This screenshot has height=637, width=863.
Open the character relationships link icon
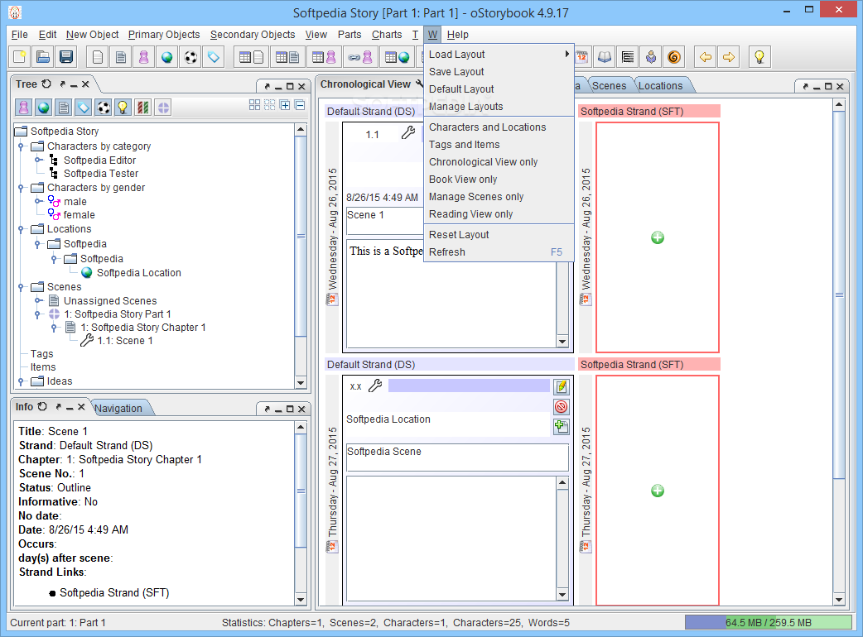click(x=360, y=57)
